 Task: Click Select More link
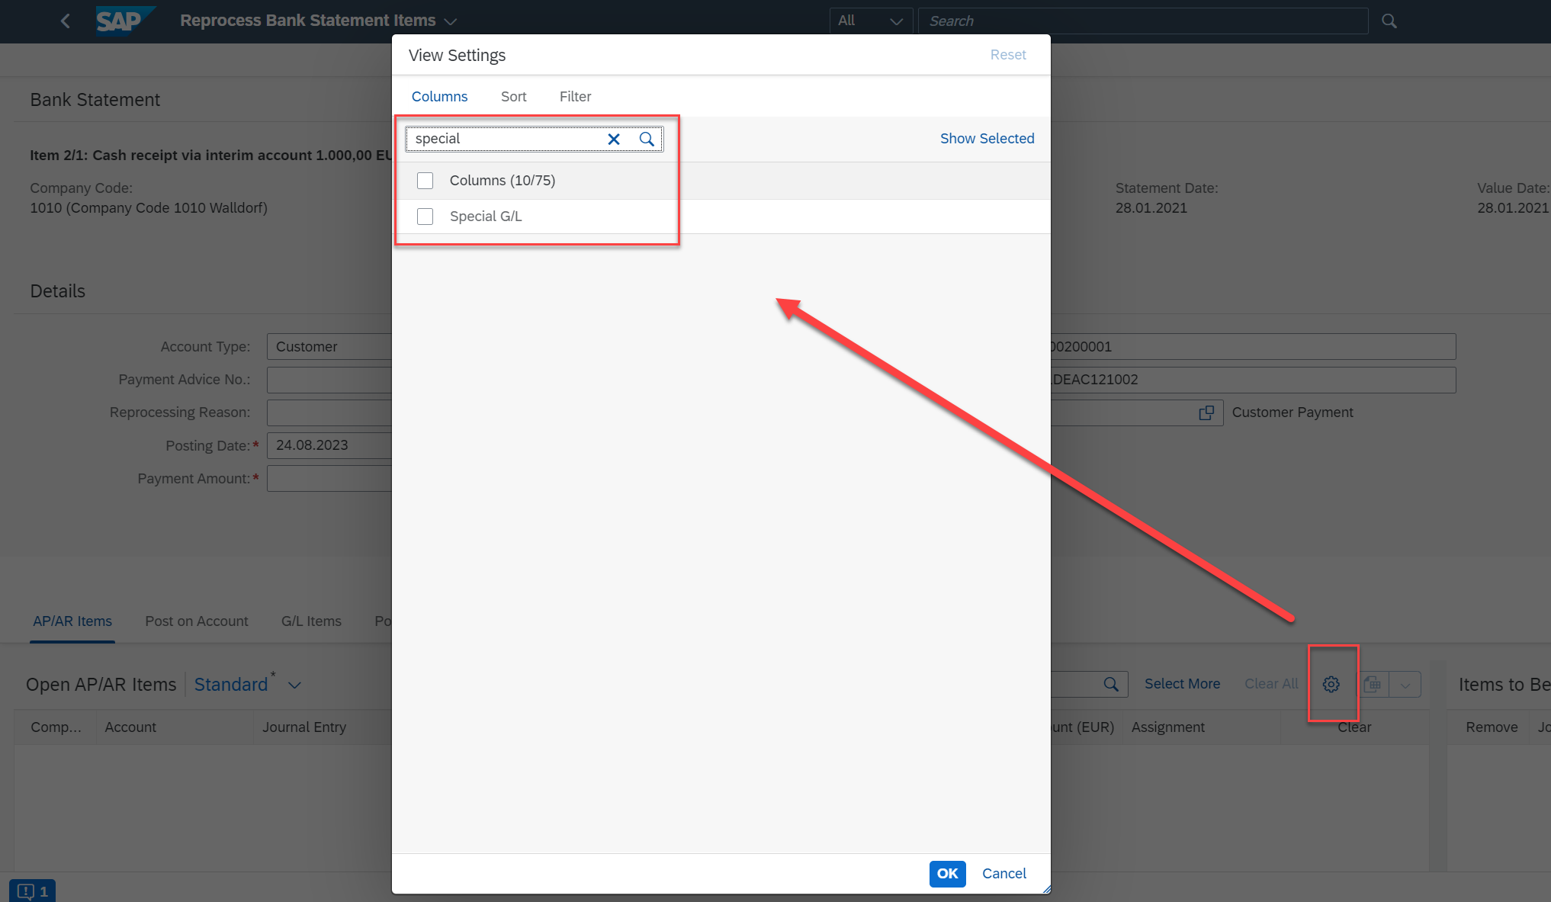click(1182, 684)
